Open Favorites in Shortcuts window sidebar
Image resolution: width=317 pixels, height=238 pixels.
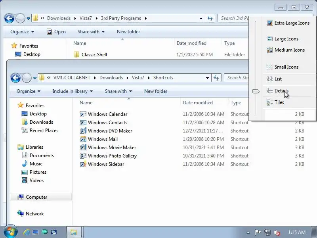(x=31, y=105)
